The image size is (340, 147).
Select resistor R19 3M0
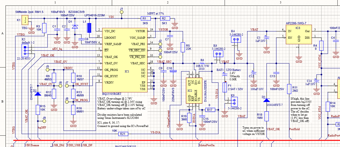[189, 117]
